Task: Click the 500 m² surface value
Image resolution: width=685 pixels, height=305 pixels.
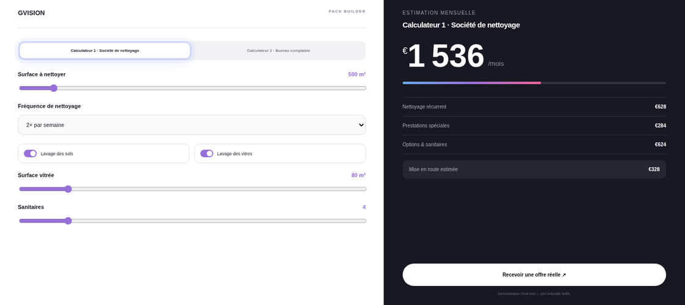Action: tap(357, 74)
